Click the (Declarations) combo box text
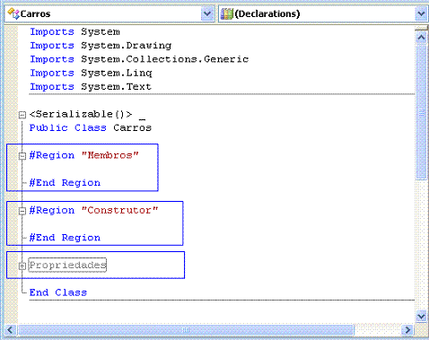The height and width of the screenshot is (340, 429). 267,14
